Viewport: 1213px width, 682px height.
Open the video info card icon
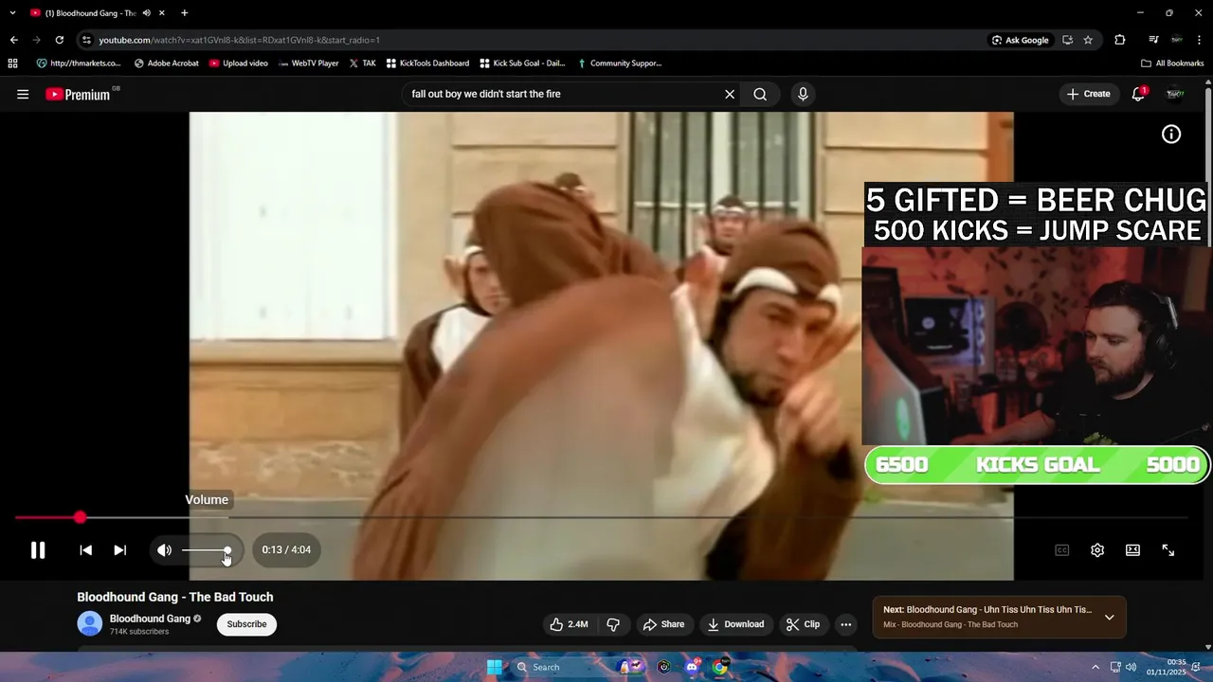tap(1171, 135)
